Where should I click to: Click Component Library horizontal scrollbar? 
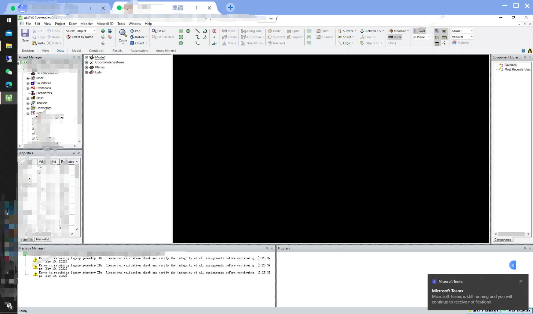(x=512, y=234)
